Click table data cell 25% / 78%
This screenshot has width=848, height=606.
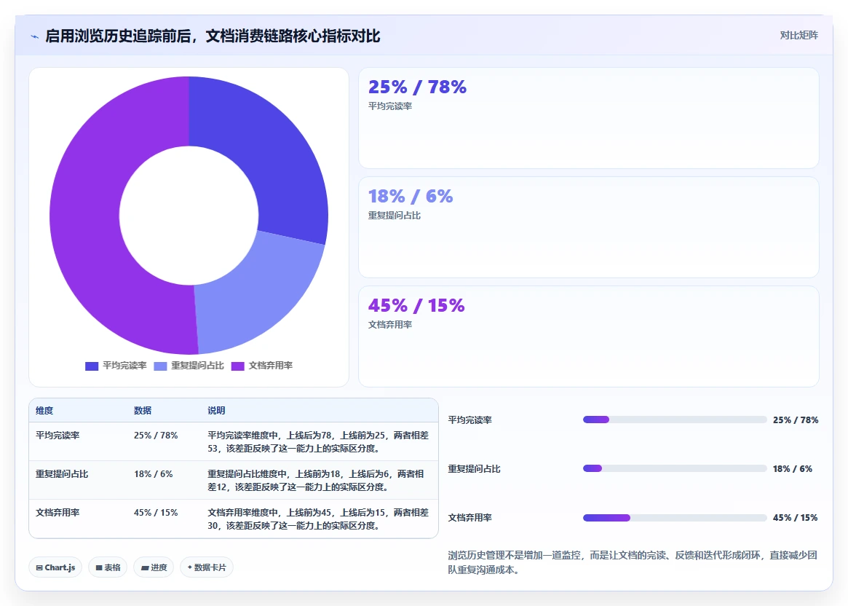156,435
